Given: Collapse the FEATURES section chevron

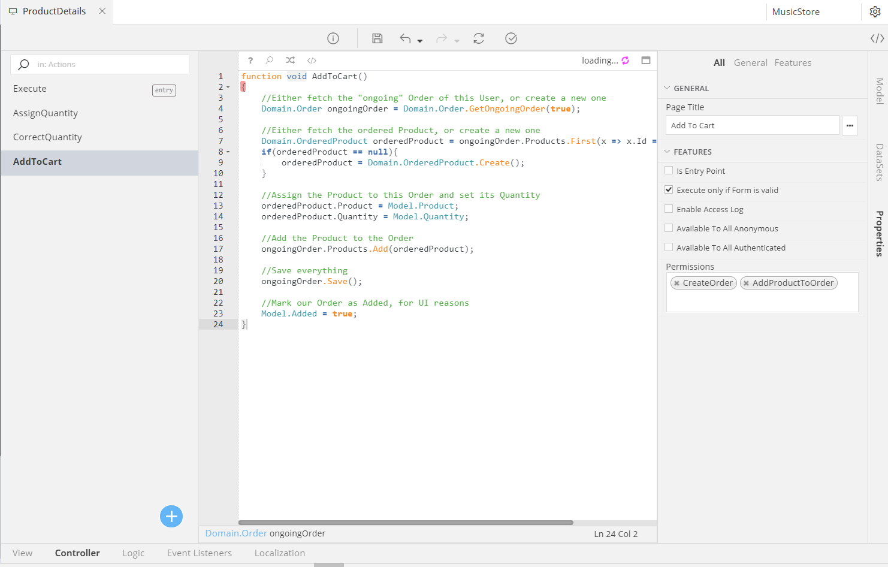Looking at the screenshot, I should coord(667,152).
